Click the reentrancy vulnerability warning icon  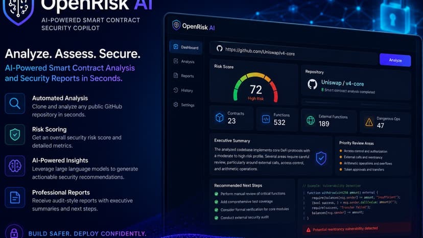[x=309, y=230]
